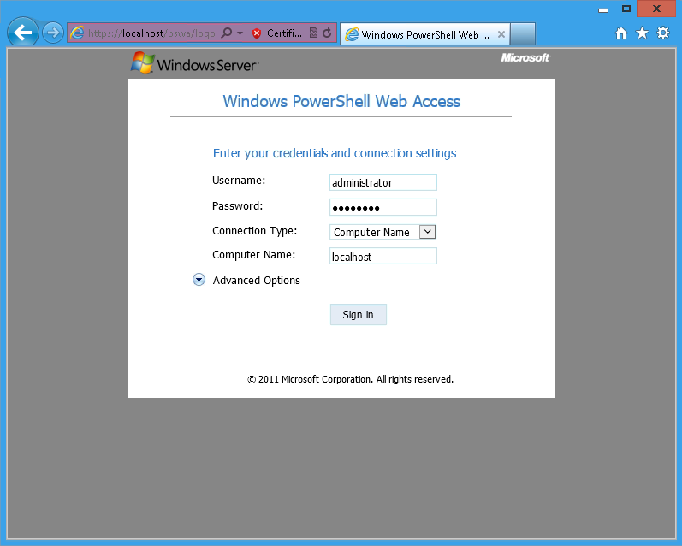682x546 pixels.
Task: Click the browser Forward arrow button
Action: pyautogui.click(x=53, y=33)
